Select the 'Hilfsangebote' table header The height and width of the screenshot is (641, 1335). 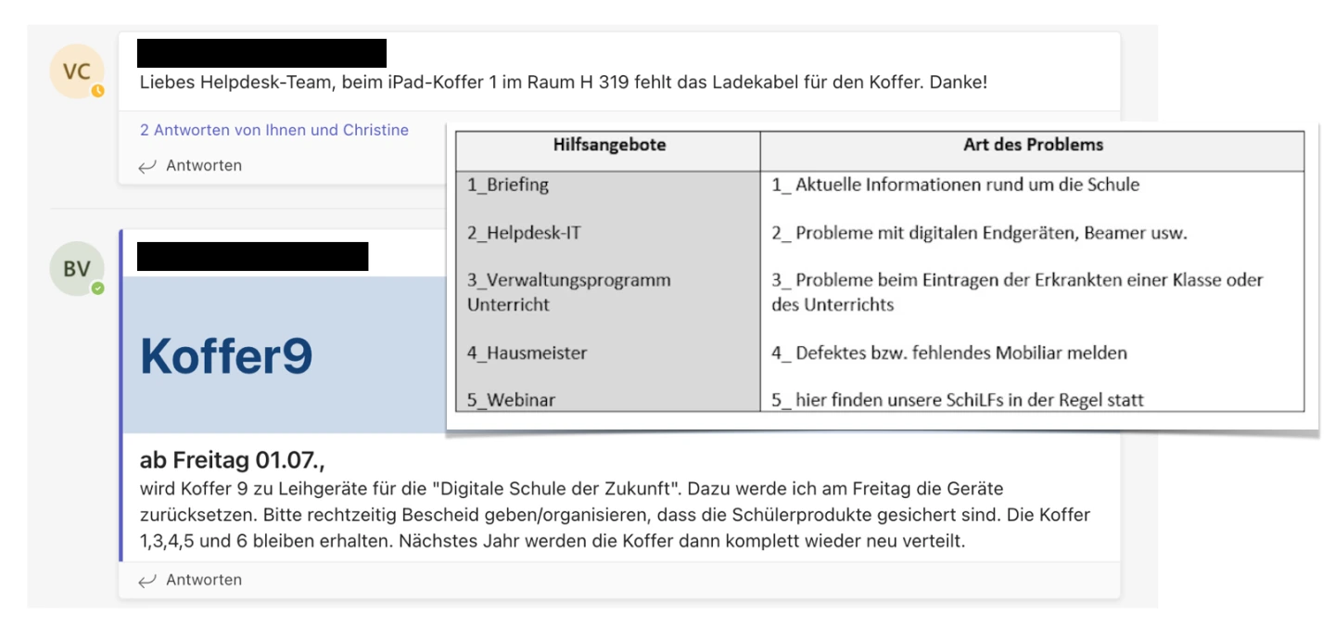pos(609,146)
